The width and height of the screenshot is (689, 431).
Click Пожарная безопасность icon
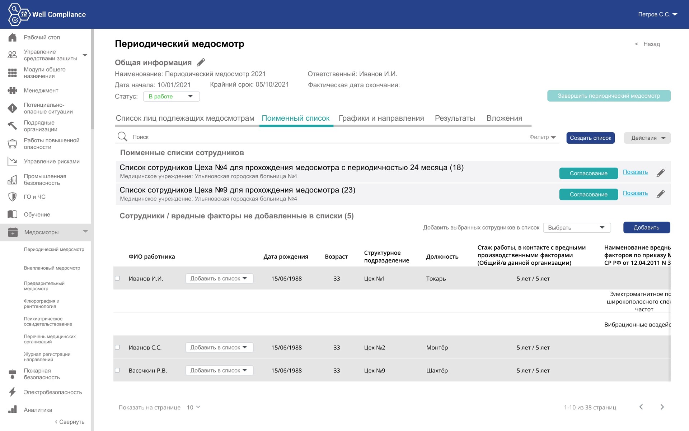coord(13,374)
